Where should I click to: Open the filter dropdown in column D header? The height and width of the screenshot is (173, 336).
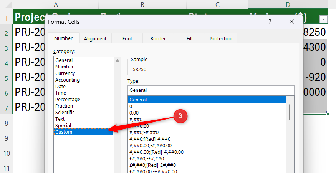(323, 20)
